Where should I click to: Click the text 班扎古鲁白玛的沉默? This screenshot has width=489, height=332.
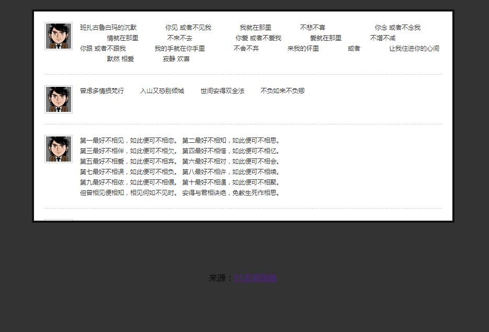point(108,27)
